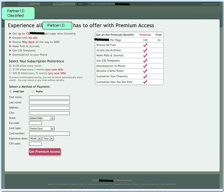
Task: Click checkmark icon for Access the Archives
Action: (145, 50)
